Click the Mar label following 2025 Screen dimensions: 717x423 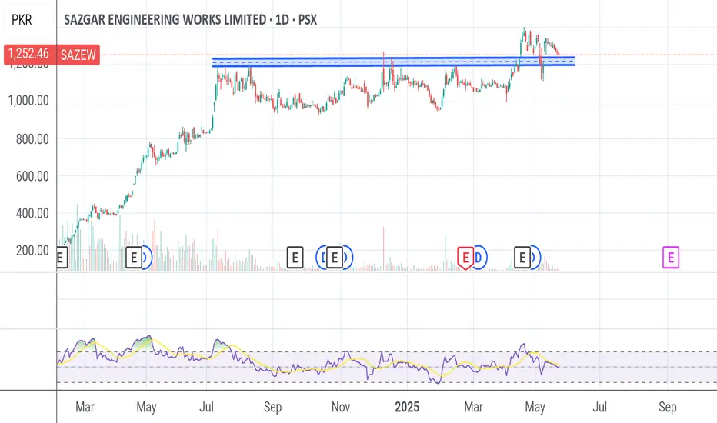[473, 407]
